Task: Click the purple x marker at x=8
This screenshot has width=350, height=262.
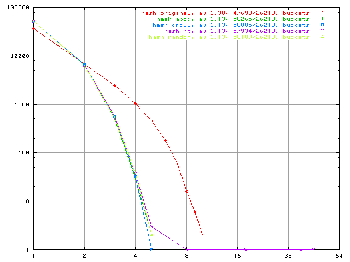Action: coord(186,249)
